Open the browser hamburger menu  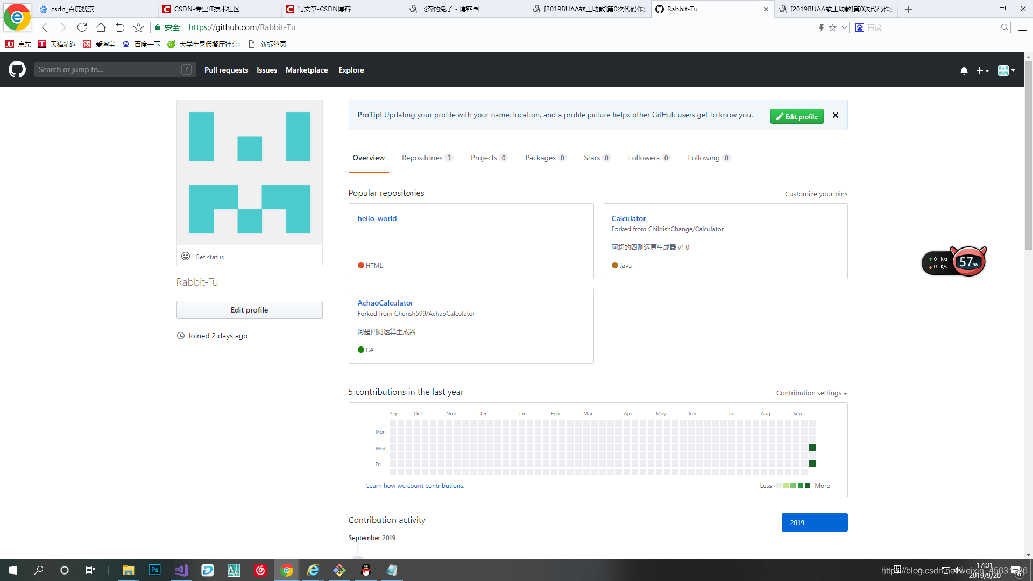click(x=1022, y=27)
